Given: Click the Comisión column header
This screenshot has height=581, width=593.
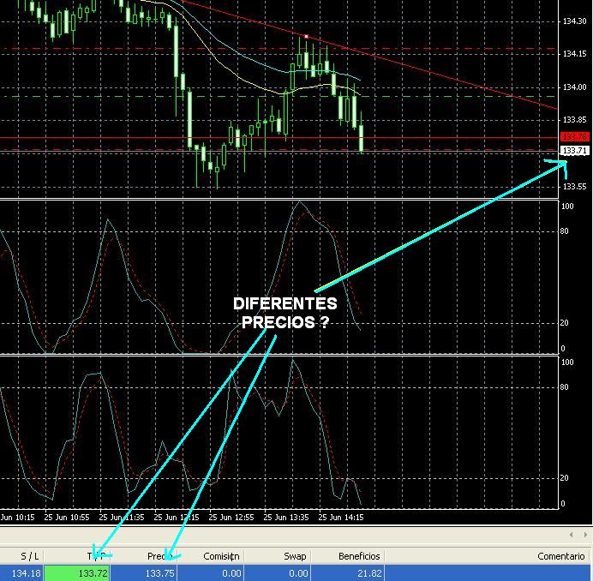Looking at the screenshot, I should pos(221,556).
